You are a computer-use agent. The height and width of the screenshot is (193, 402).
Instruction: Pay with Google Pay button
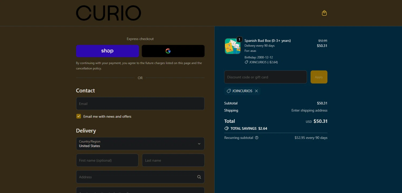[173, 51]
